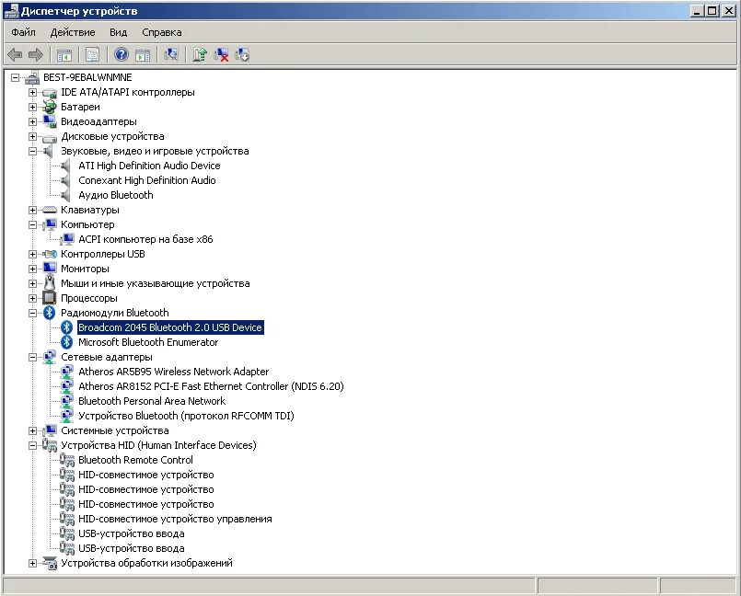Click the mouse icon beside Мыши
Image resolution: width=741 pixels, height=596 pixels.
click(x=49, y=283)
